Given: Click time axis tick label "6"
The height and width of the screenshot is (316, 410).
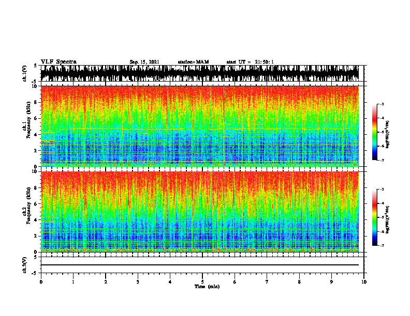Looking at the screenshot, I should [235, 282].
